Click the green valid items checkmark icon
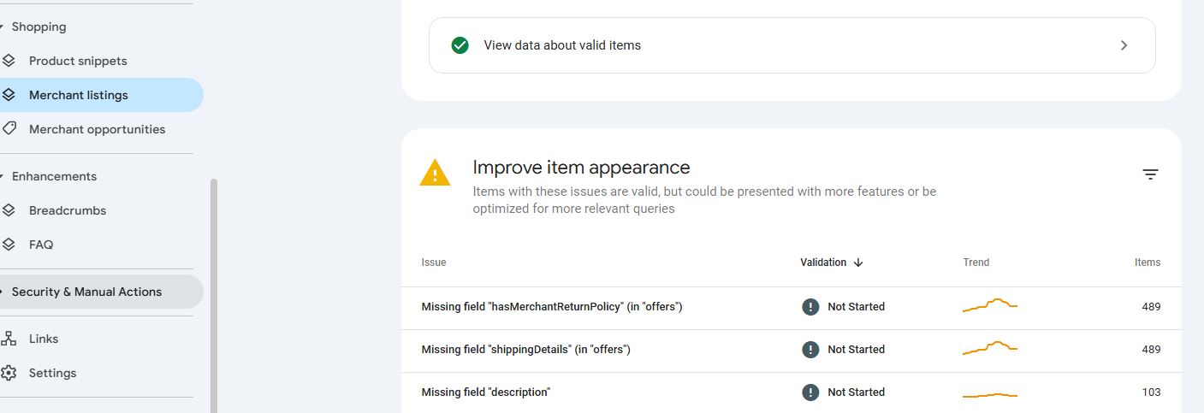 click(460, 45)
